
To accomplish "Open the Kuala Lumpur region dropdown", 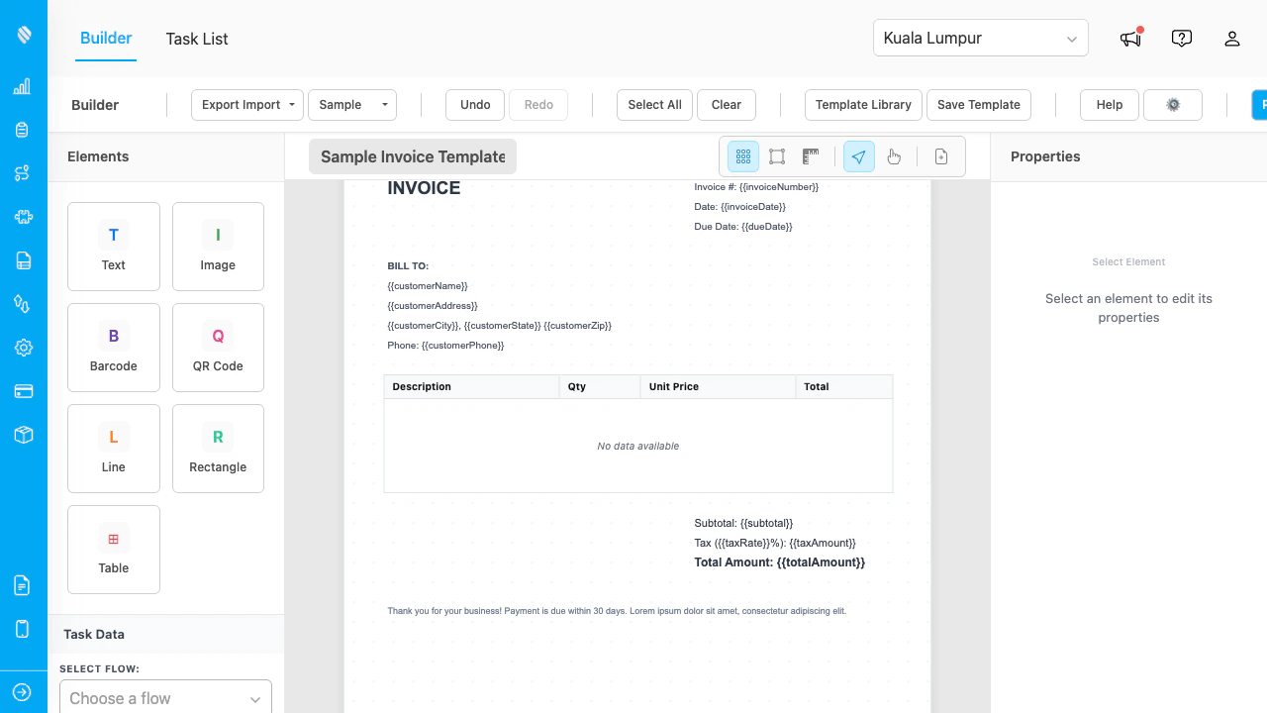I will pos(980,38).
